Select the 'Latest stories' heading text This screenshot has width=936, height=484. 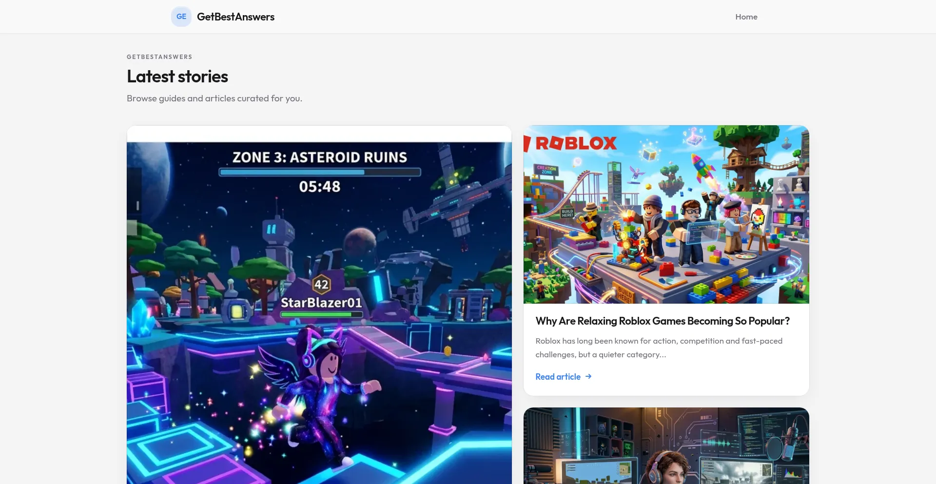click(x=177, y=77)
